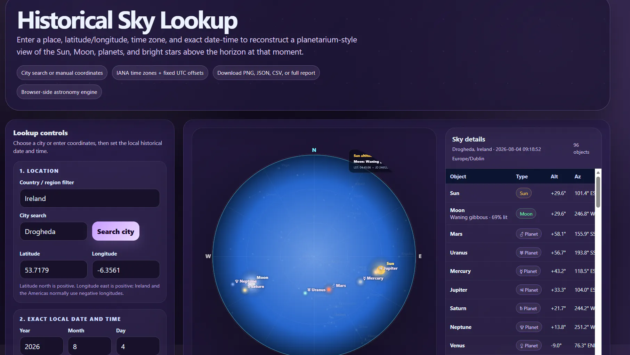Image resolution: width=630 pixels, height=355 pixels.
Task: Select the Saturn row name in the table
Action: point(458,308)
